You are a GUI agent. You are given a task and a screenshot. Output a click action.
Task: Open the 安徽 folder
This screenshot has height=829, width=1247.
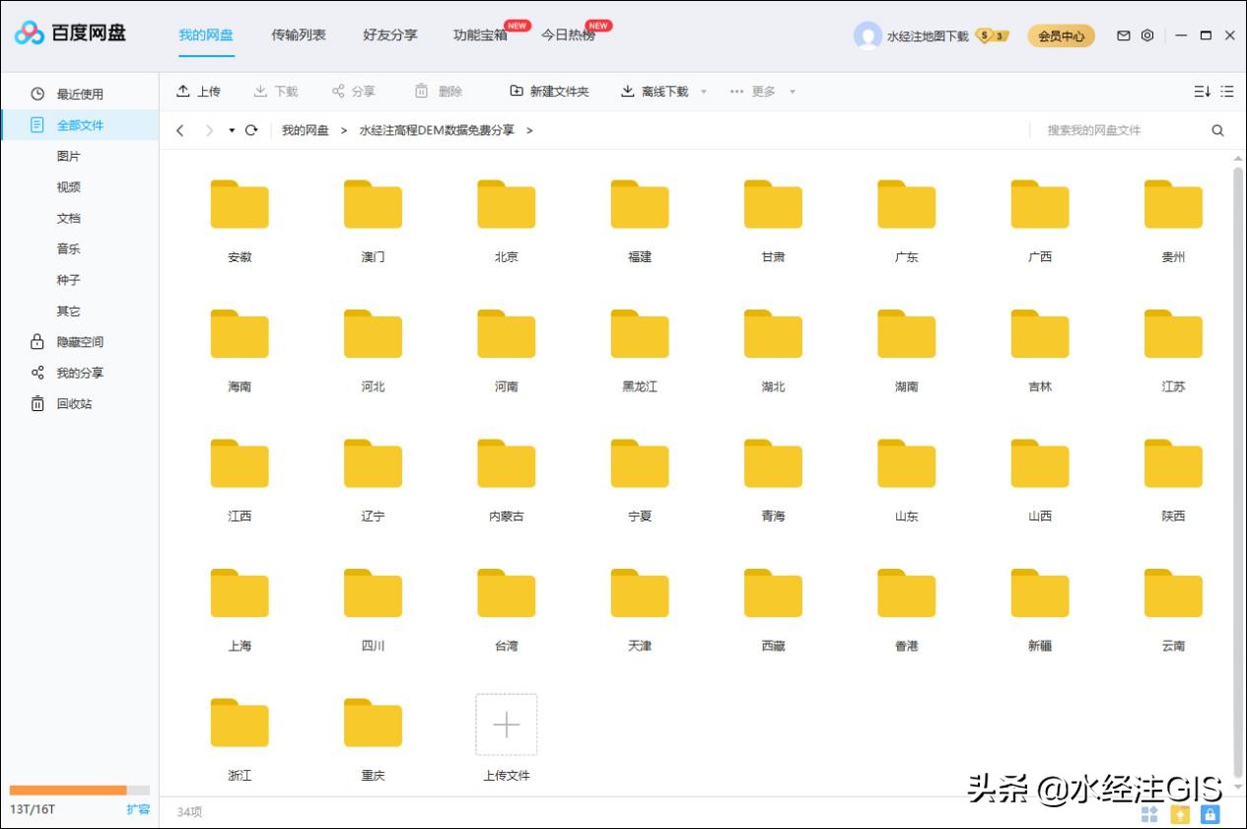(x=238, y=204)
